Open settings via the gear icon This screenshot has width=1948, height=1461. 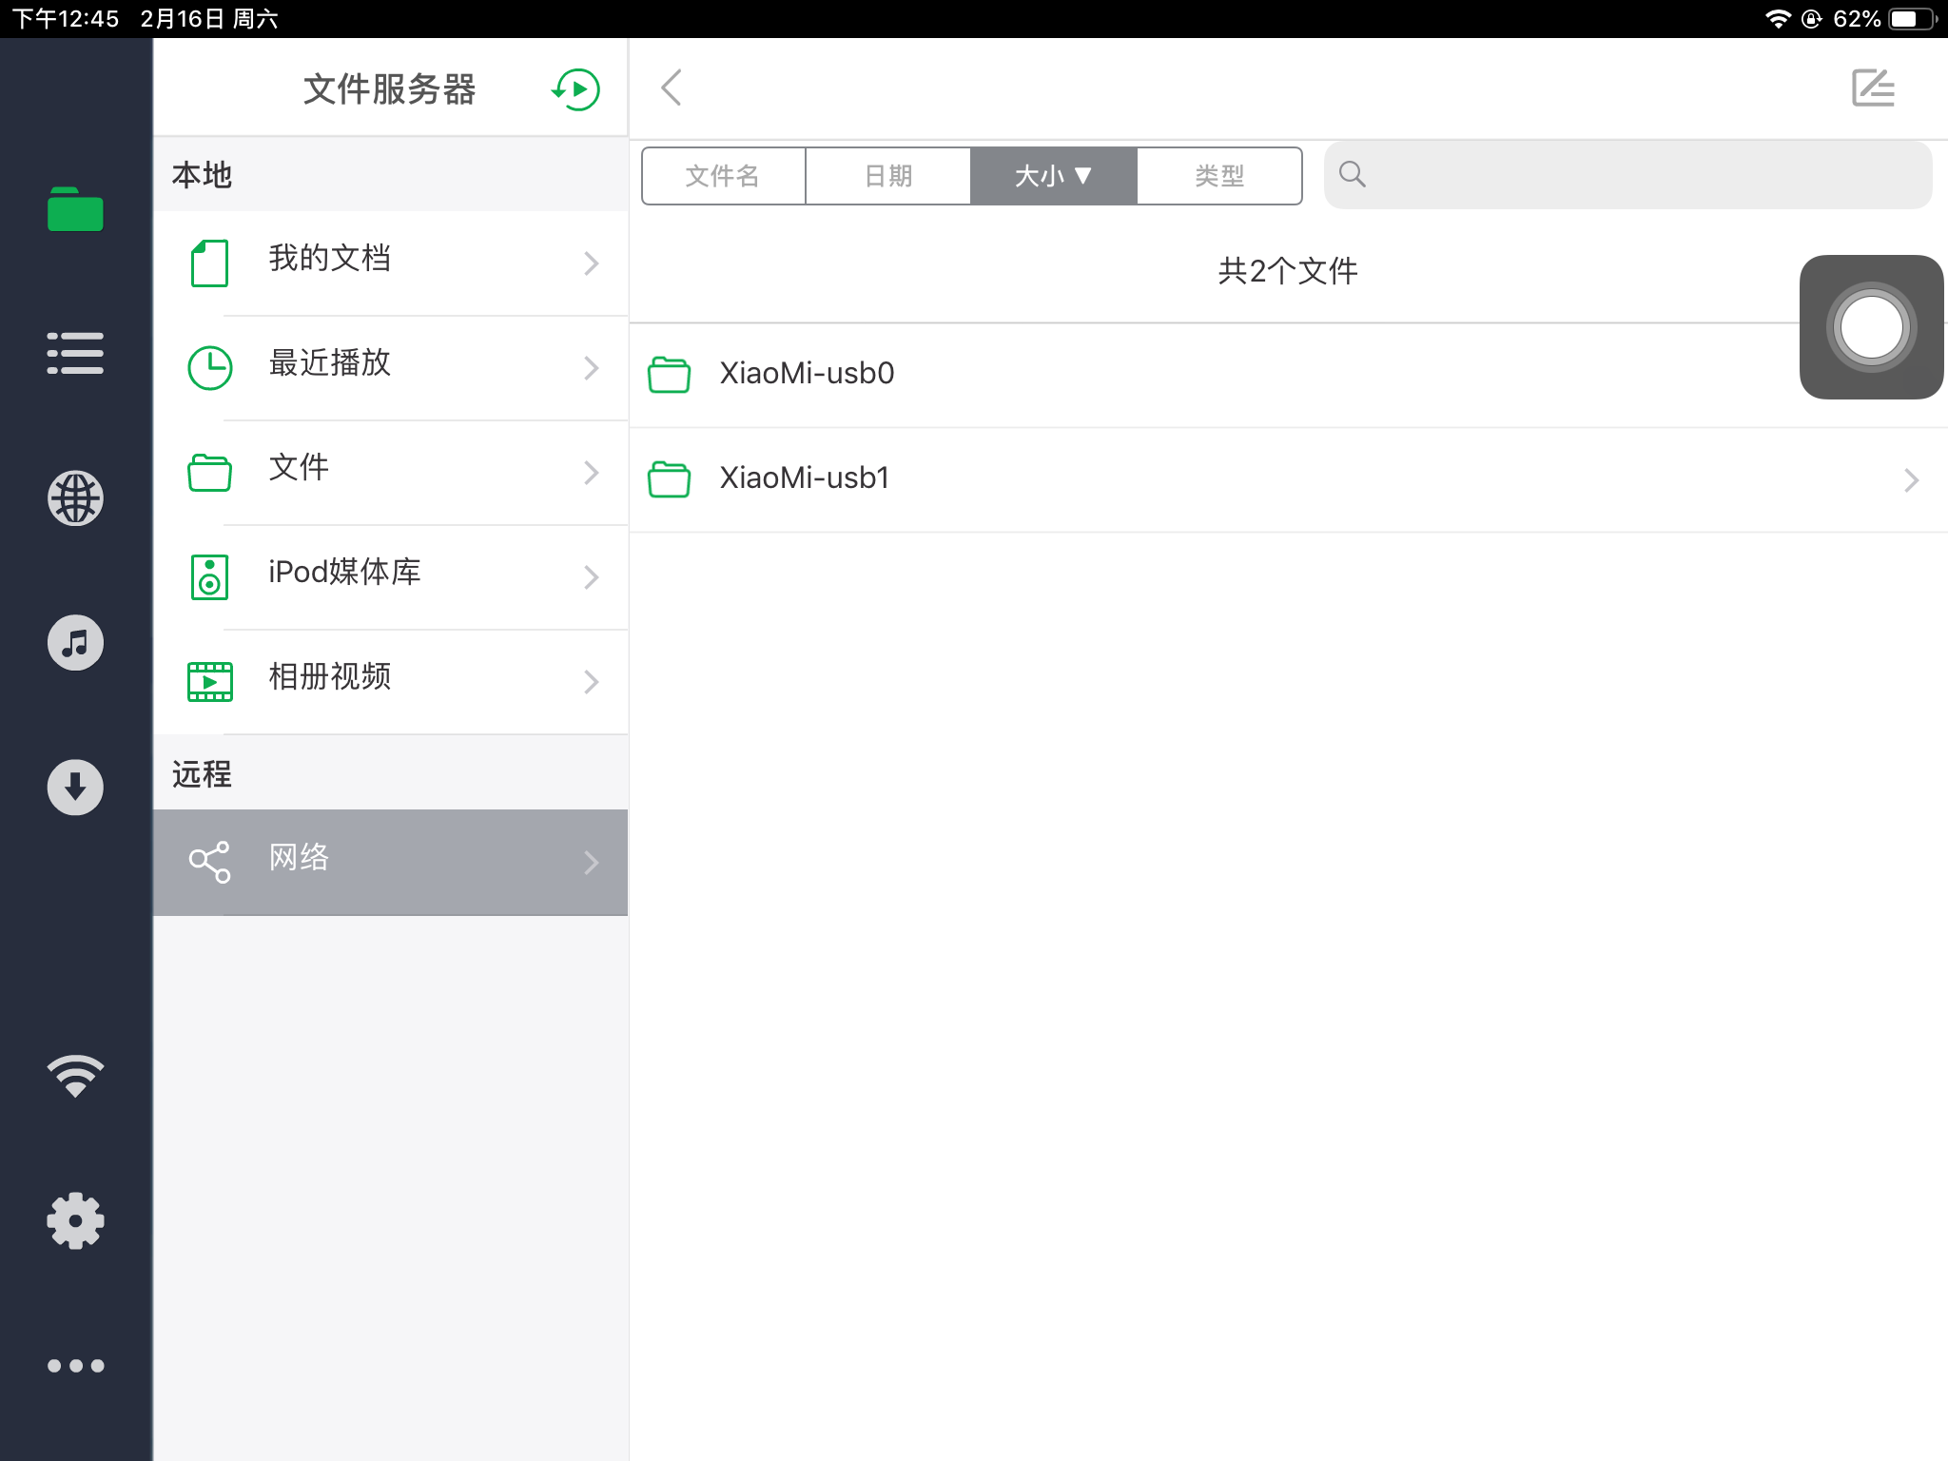point(75,1220)
